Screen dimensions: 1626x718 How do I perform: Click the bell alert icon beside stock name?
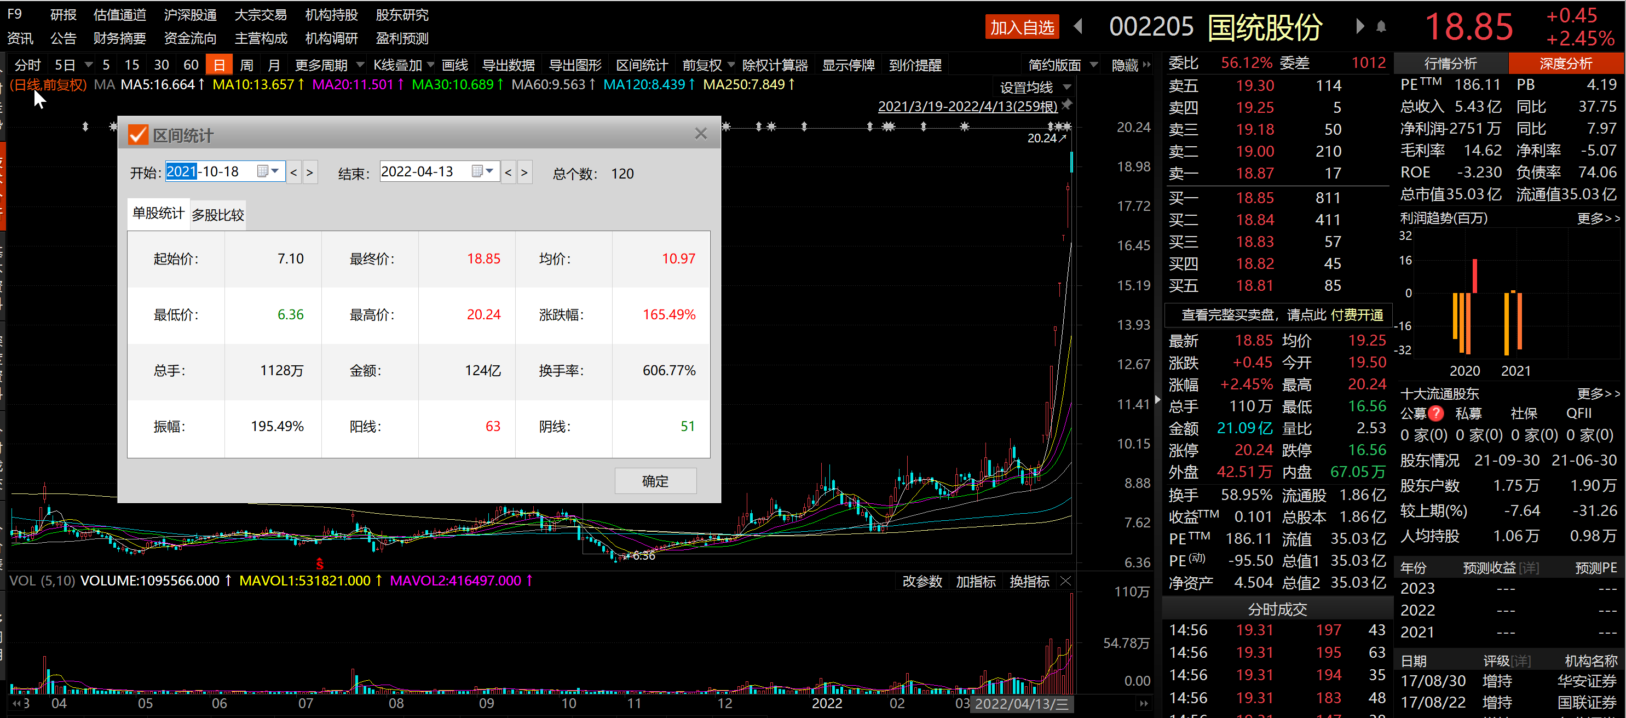[x=1381, y=27]
